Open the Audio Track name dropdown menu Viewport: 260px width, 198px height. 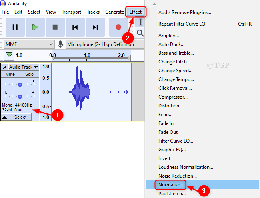[24, 67]
